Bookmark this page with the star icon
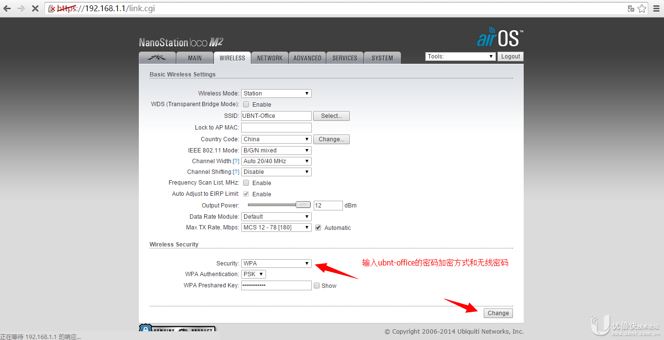The height and width of the screenshot is (340, 664). (642, 8)
